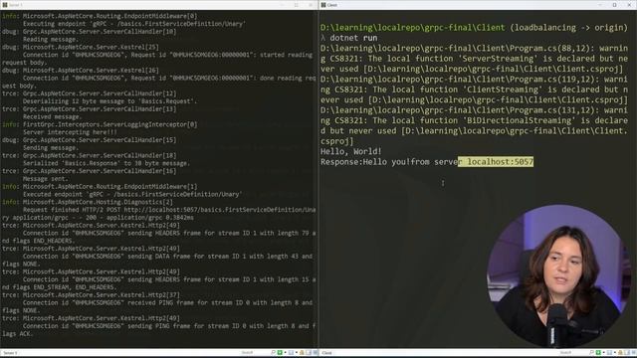Select the 'Client' tab at the bottom
Screen dimensions: 637x358
(x=327, y=353)
